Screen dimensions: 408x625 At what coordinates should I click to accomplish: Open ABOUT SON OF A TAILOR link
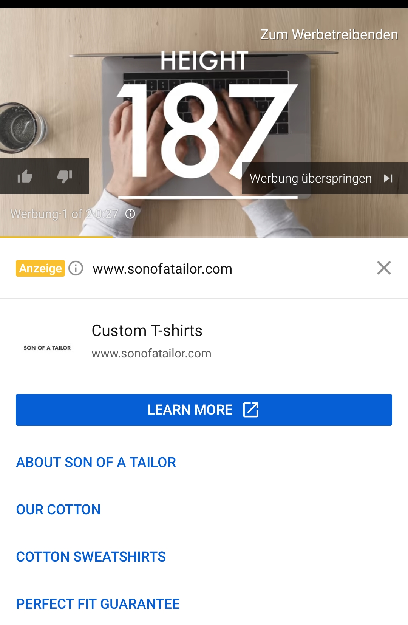[x=96, y=462]
